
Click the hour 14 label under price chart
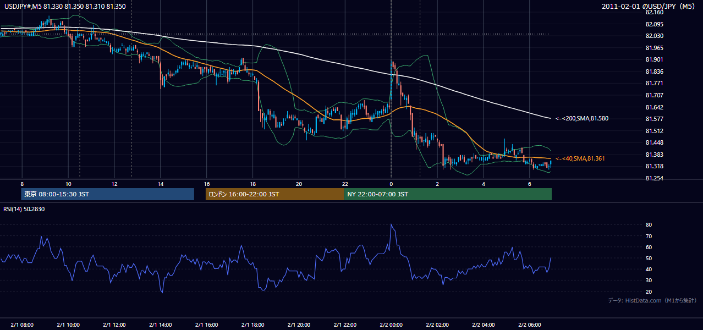point(160,184)
